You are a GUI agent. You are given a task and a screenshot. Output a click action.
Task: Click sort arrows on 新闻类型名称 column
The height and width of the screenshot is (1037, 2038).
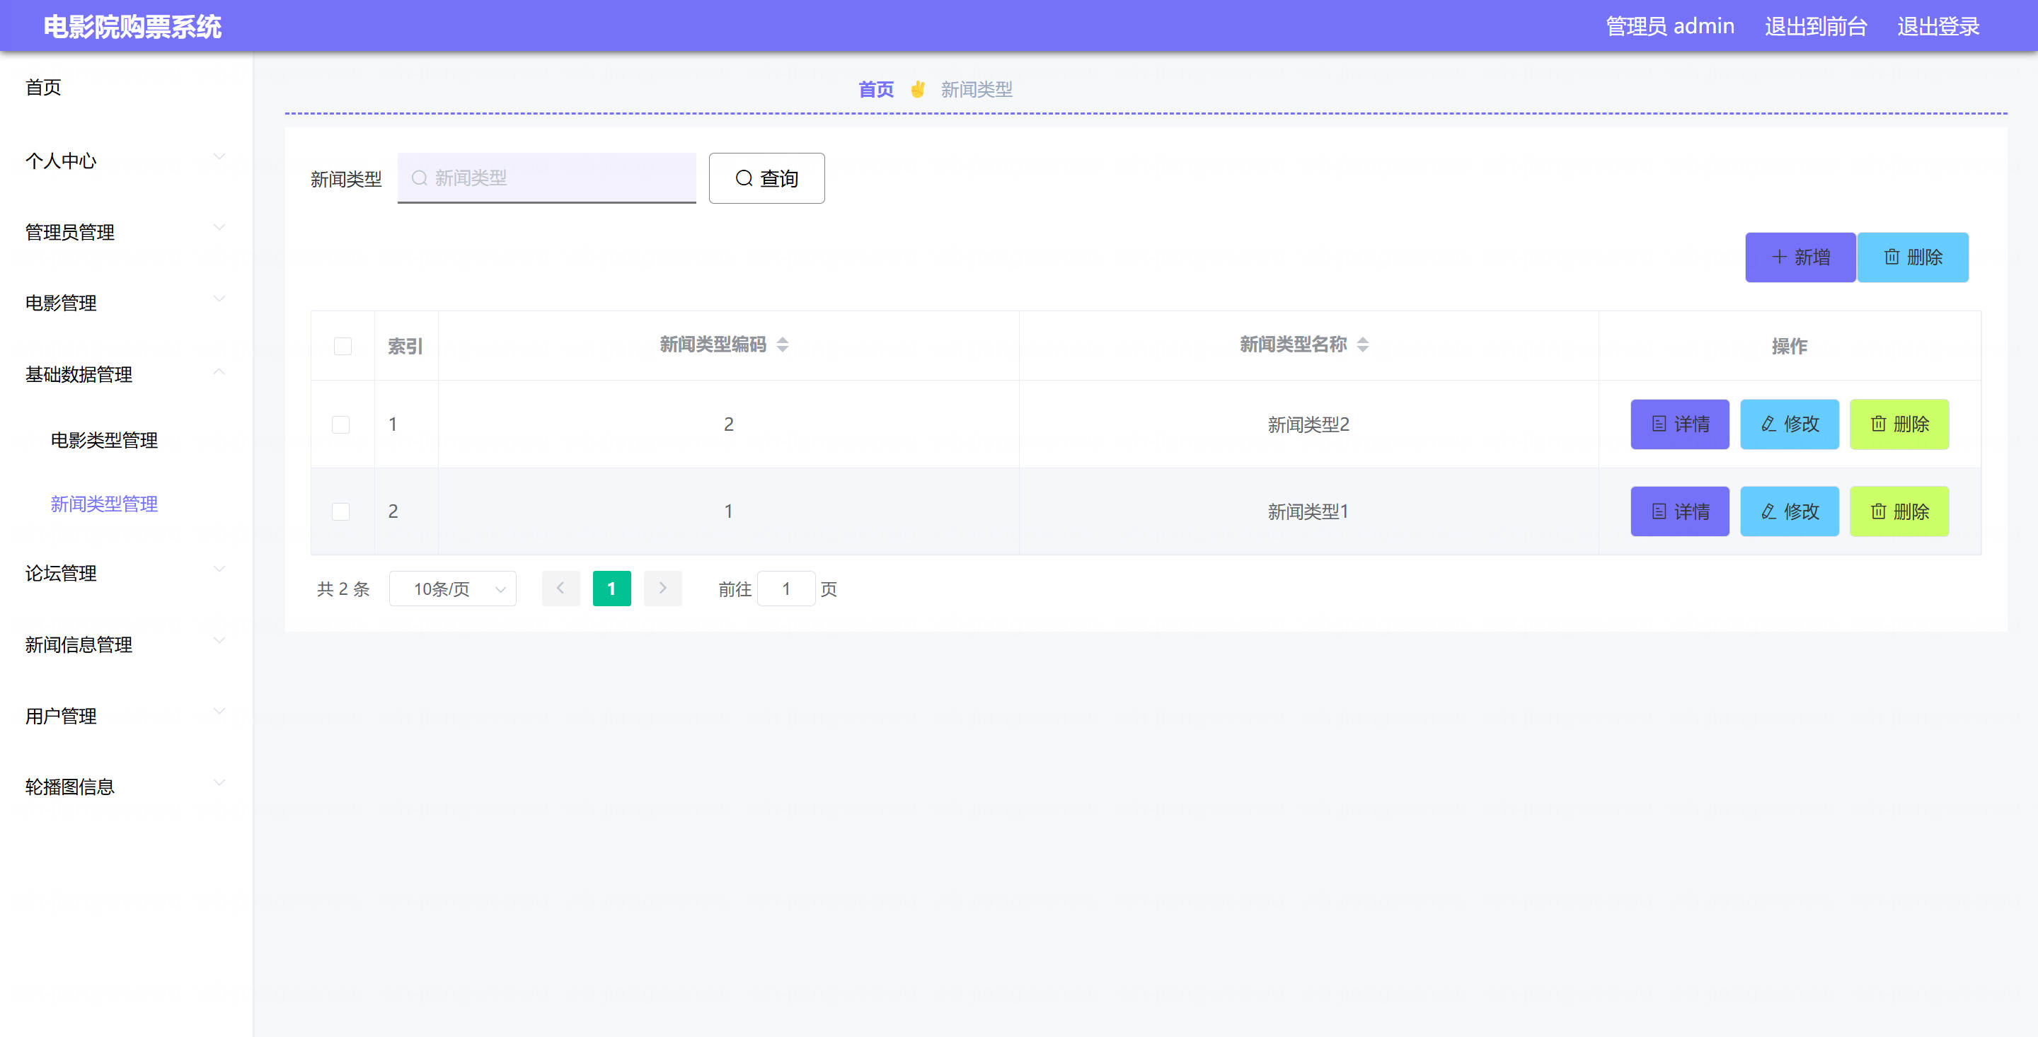coord(1362,345)
